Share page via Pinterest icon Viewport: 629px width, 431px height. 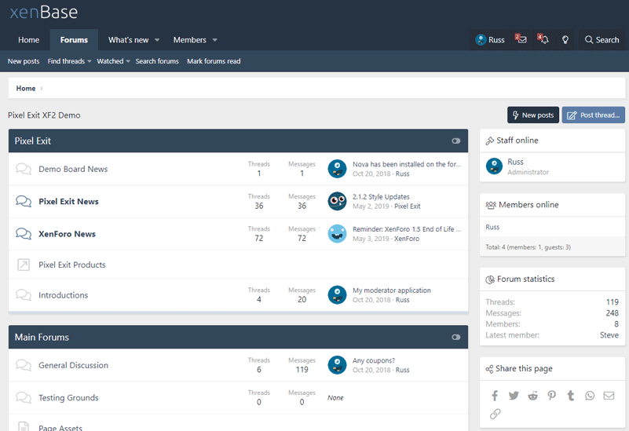click(x=552, y=396)
